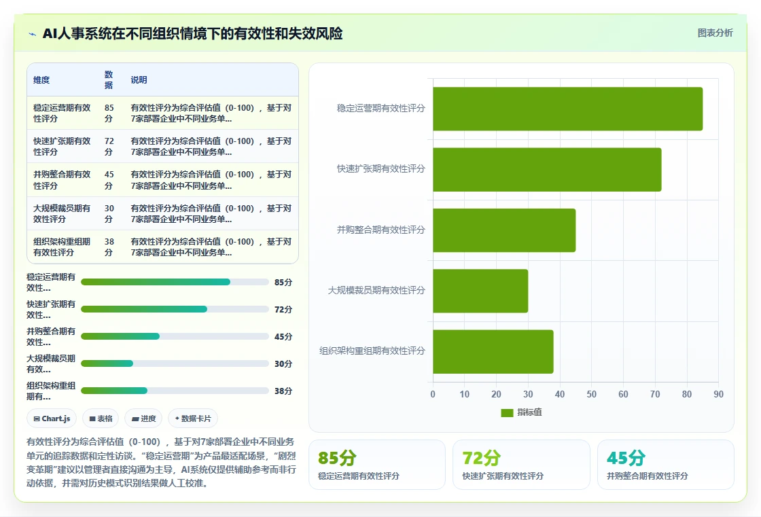The image size is (761, 517).
Task: Click the 45 分 value in table
Action: pyautogui.click(x=109, y=180)
